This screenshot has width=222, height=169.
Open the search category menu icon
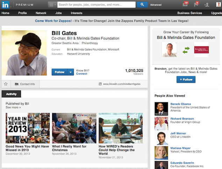click(52, 5)
